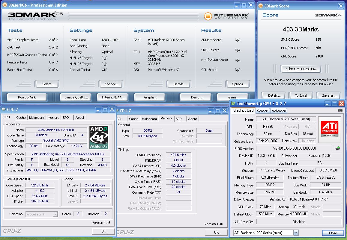
Task: Open About tab in the right CPU-Z window
Action: tap(193, 119)
